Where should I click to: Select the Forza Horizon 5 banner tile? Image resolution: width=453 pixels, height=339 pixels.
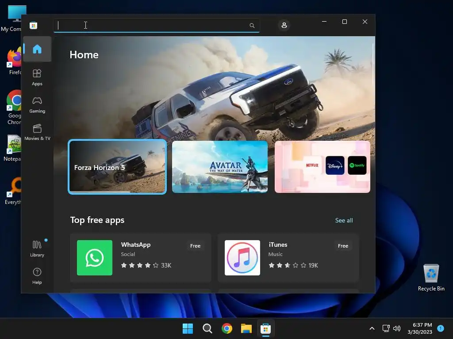click(x=117, y=167)
